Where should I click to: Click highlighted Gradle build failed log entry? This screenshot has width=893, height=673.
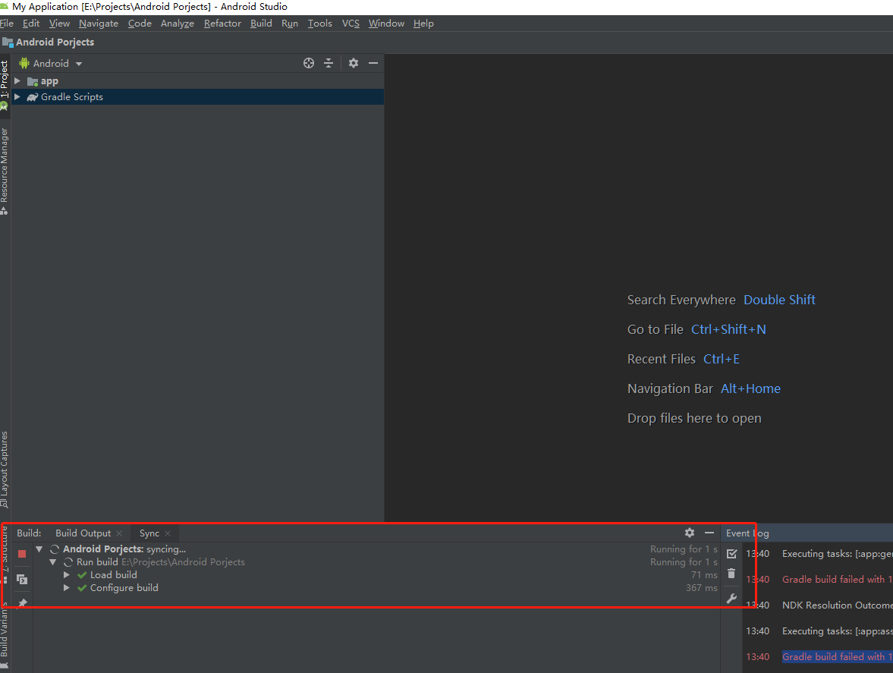coord(837,656)
